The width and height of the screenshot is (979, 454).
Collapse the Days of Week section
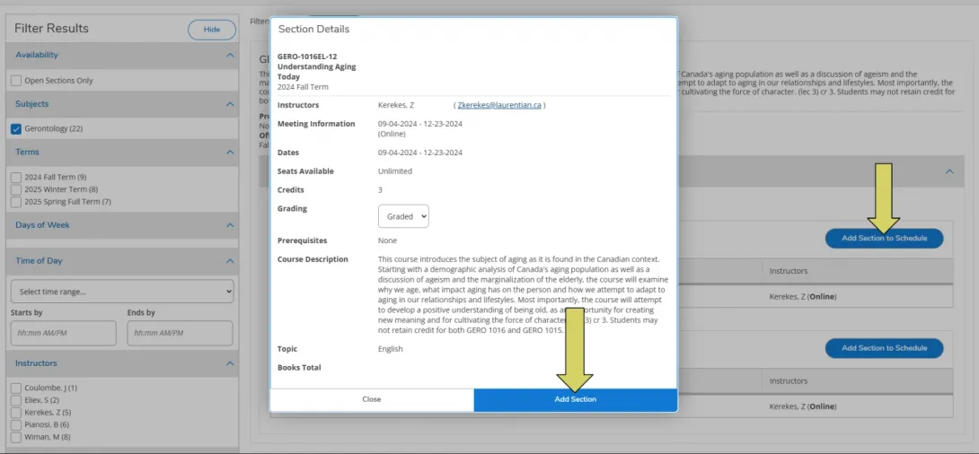coord(230,225)
